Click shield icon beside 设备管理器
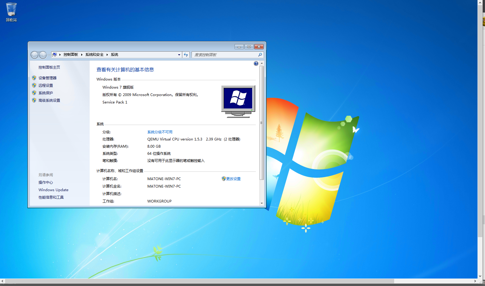485x286 pixels. 34,78
